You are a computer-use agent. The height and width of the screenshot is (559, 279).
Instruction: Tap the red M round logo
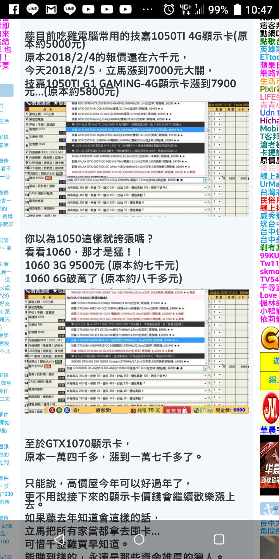pyautogui.click(x=270, y=408)
